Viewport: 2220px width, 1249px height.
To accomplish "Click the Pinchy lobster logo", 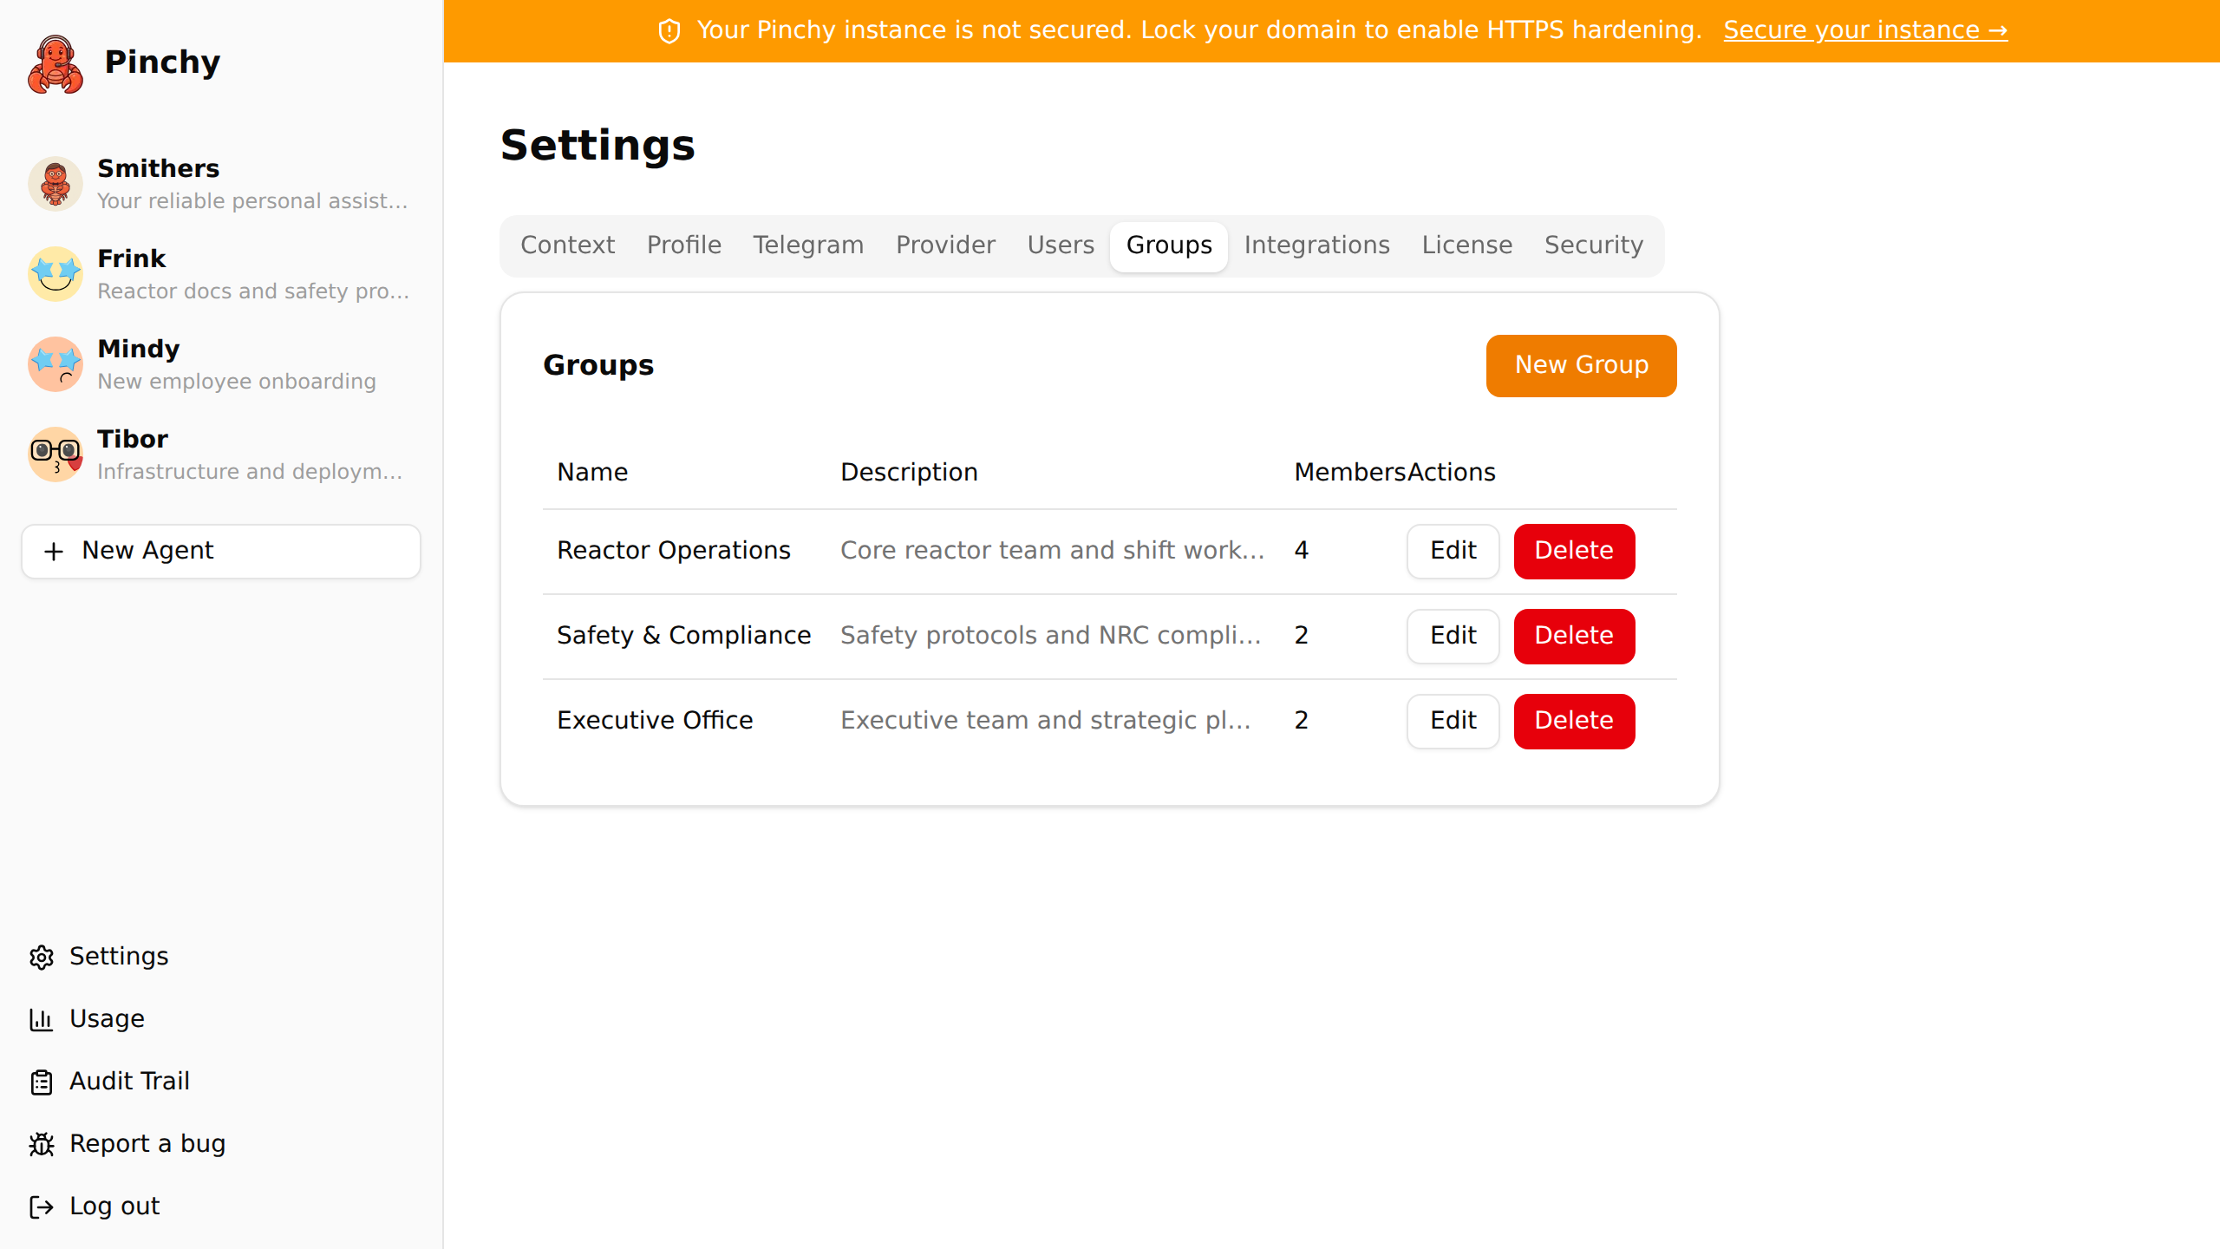I will 55,63.
